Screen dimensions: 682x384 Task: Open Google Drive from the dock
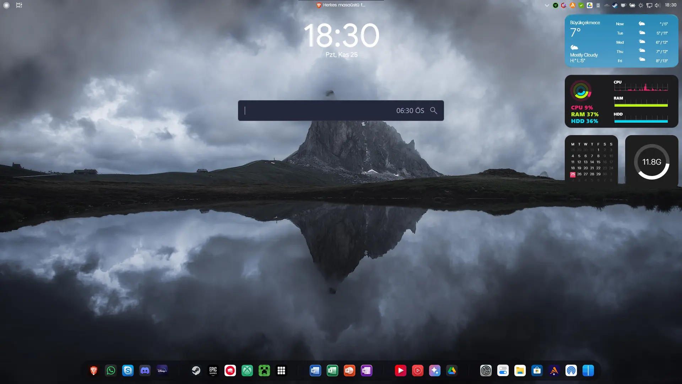(452, 370)
